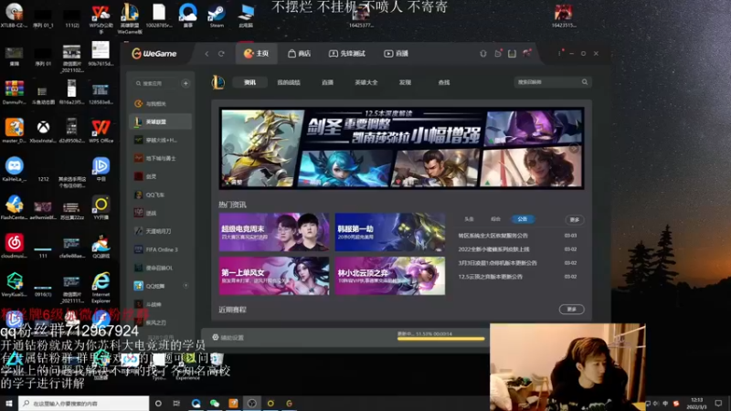The image size is (731, 411).
Task: Select 地下城与勇士 in the game list
Action: coord(160,158)
